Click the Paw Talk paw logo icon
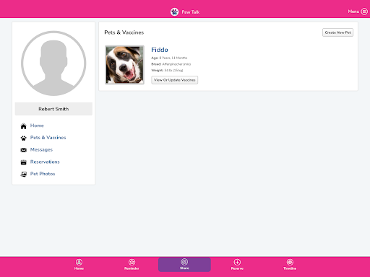 click(x=174, y=12)
